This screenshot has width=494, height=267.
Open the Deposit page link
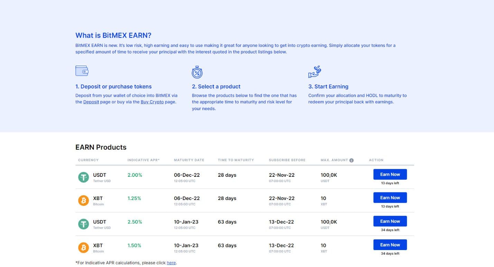(91, 102)
